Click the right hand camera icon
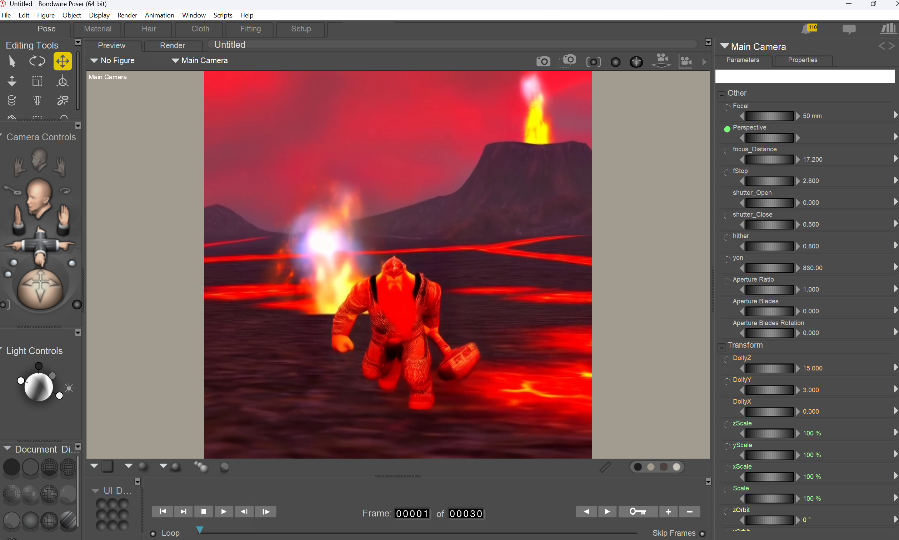The width and height of the screenshot is (899, 540). [60, 166]
